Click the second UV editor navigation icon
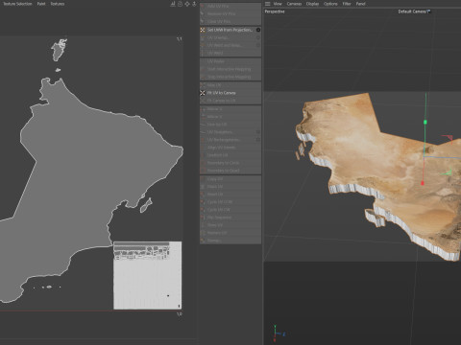461x345 pixels. 180,4
